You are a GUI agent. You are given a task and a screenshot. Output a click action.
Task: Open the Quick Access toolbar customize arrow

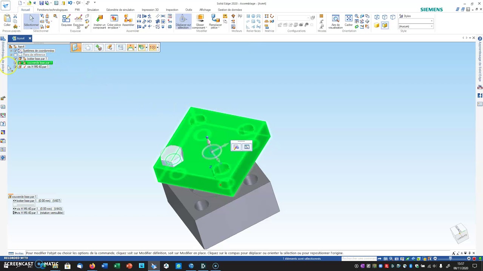95,3
